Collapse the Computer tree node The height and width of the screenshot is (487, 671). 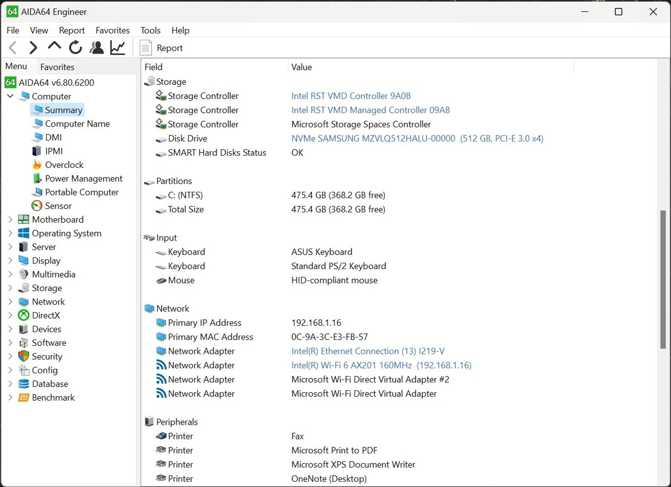(x=10, y=96)
